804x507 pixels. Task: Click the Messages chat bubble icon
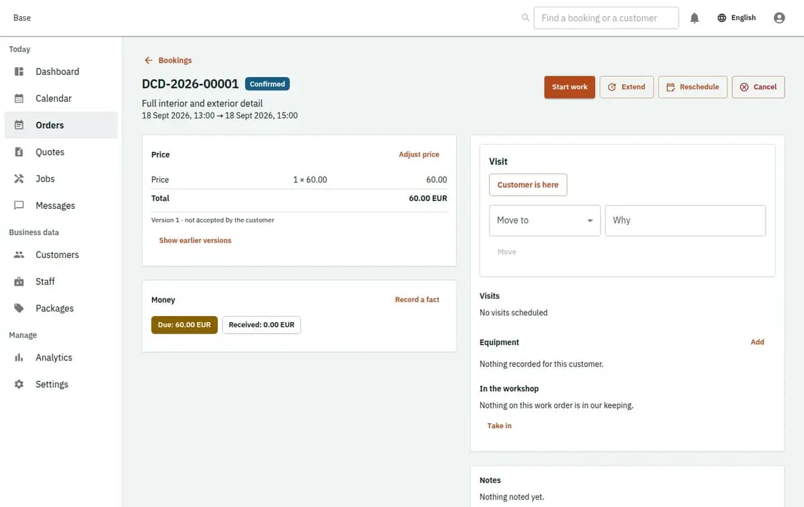coord(19,206)
